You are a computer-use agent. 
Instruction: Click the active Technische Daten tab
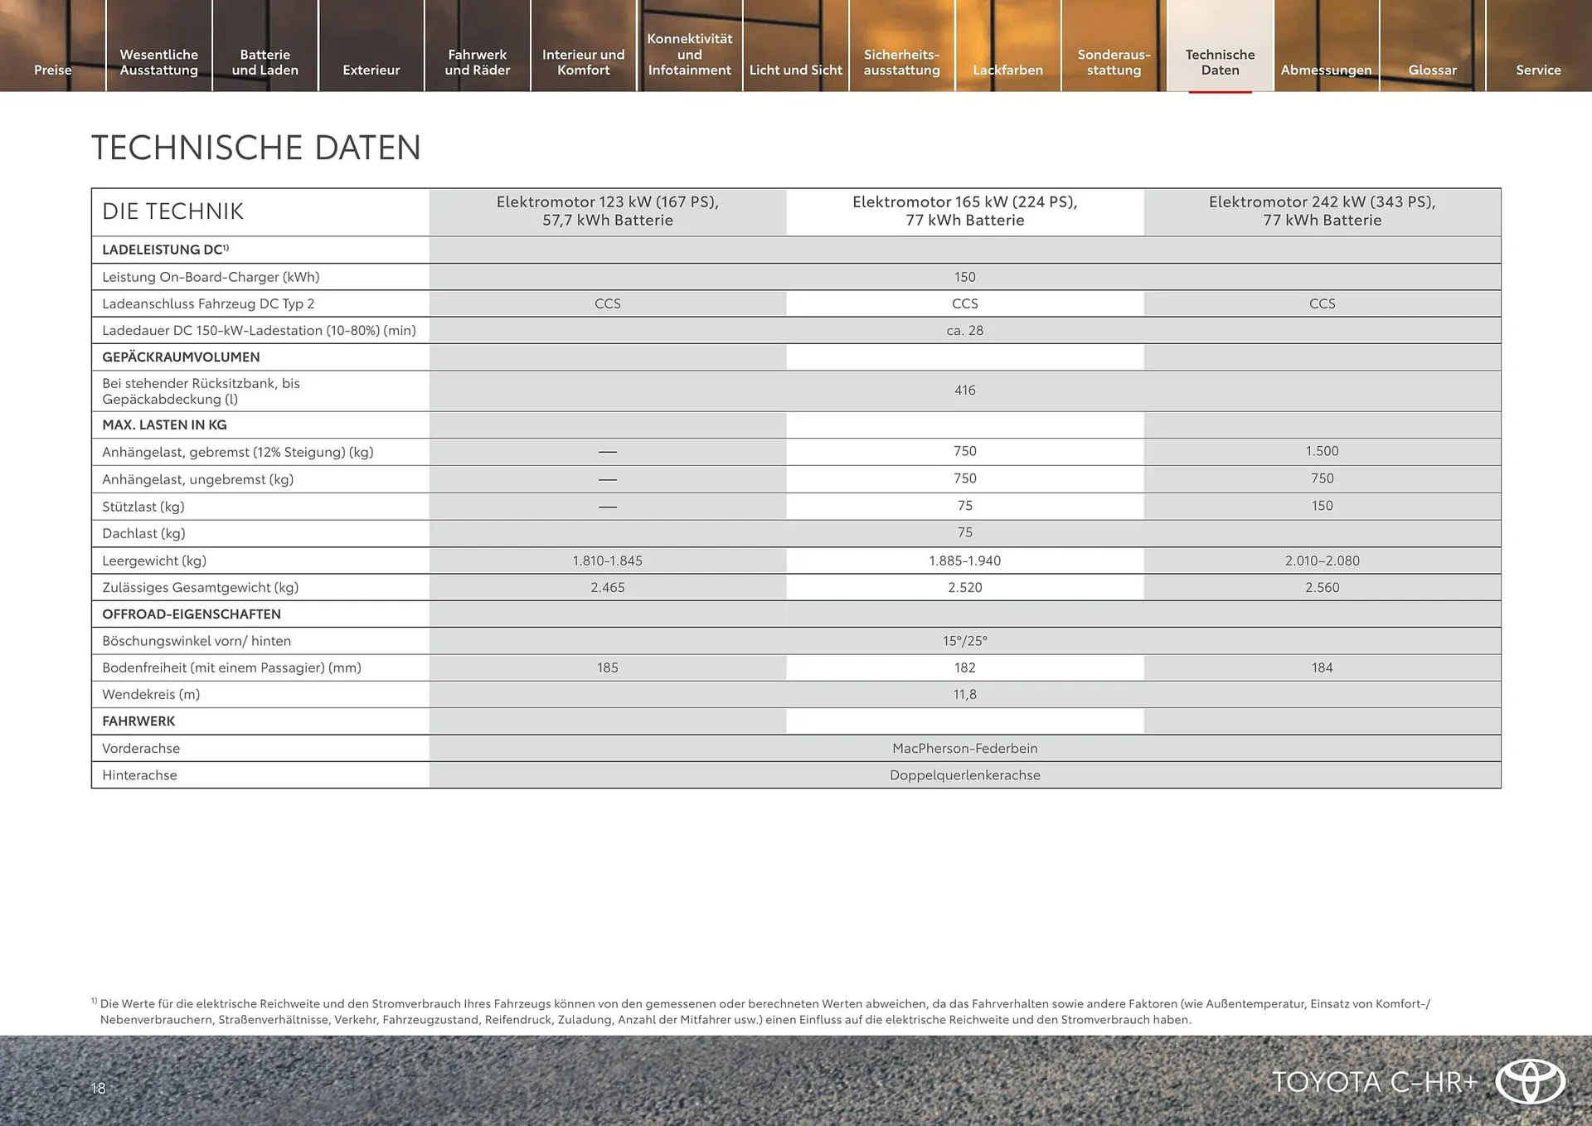(x=1219, y=62)
